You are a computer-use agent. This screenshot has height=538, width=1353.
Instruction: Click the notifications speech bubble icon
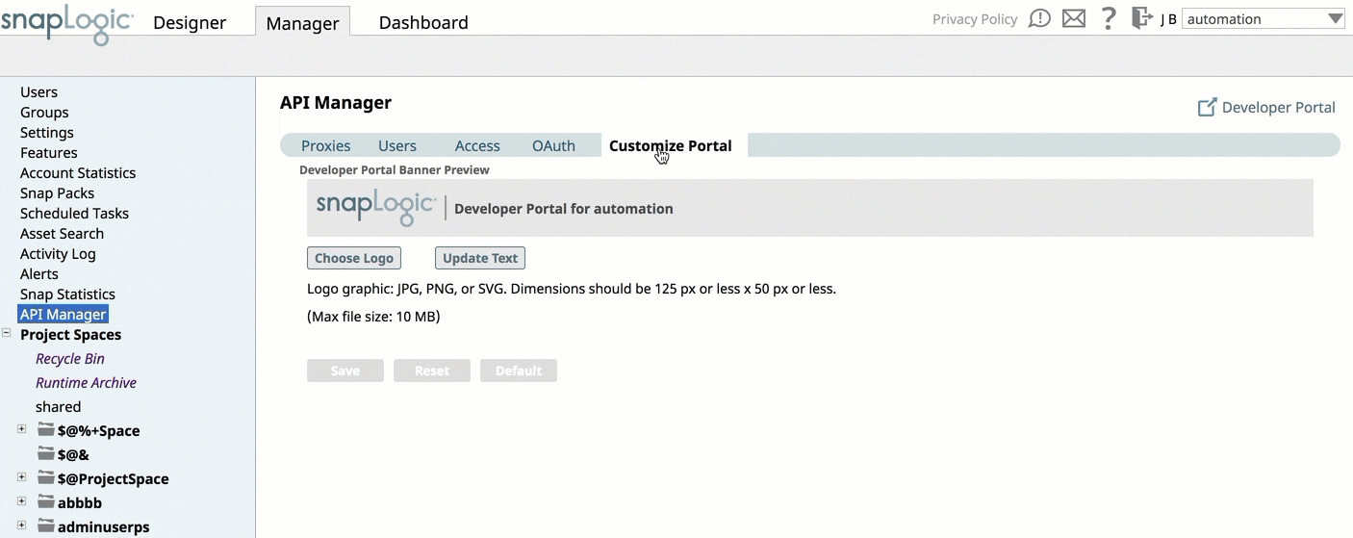pos(1039,19)
